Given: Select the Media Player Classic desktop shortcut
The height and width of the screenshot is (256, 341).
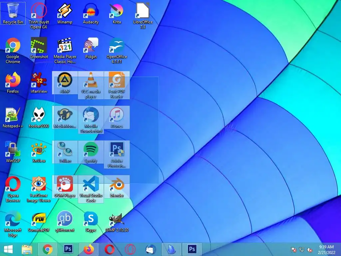Looking at the screenshot, I should click(x=65, y=51).
